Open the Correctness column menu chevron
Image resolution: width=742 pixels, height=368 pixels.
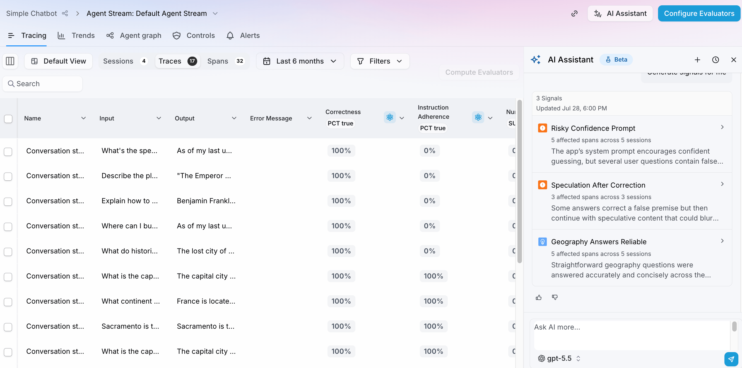pos(402,118)
